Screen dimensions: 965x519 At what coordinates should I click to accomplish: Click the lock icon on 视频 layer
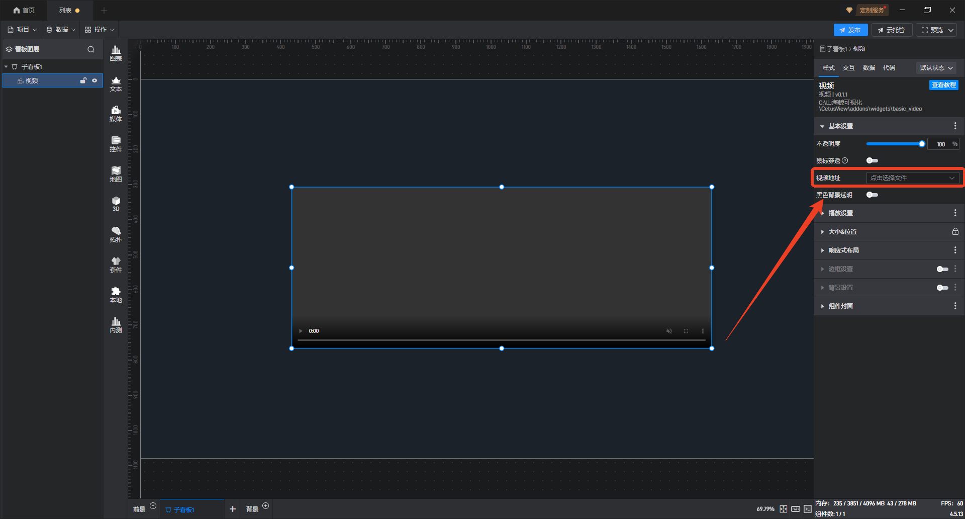click(x=83, y=80)
